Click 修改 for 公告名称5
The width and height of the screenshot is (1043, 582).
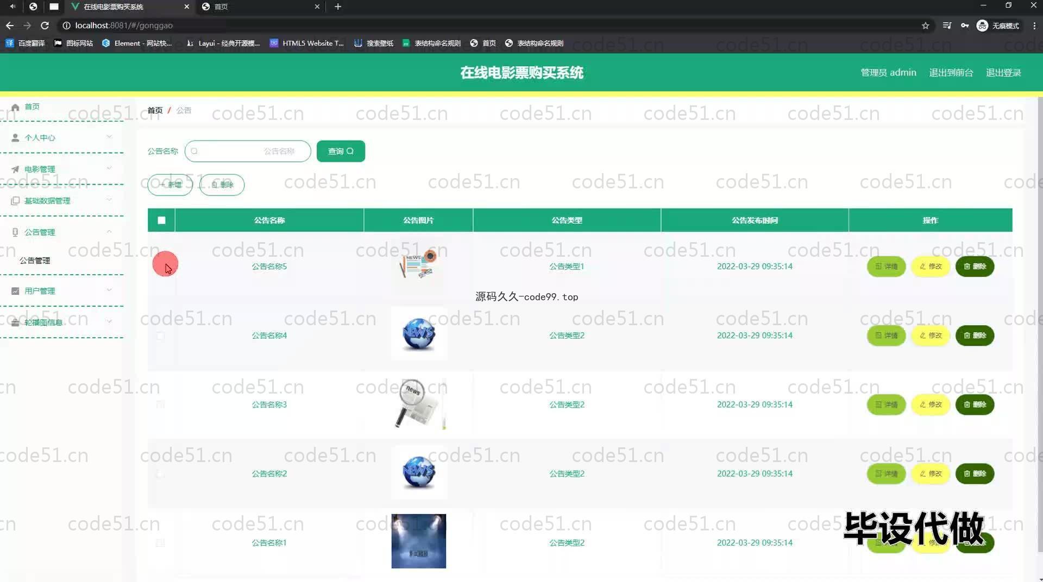coord(931,267)
